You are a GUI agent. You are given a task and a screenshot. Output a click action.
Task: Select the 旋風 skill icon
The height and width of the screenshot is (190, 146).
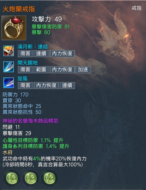8,83
